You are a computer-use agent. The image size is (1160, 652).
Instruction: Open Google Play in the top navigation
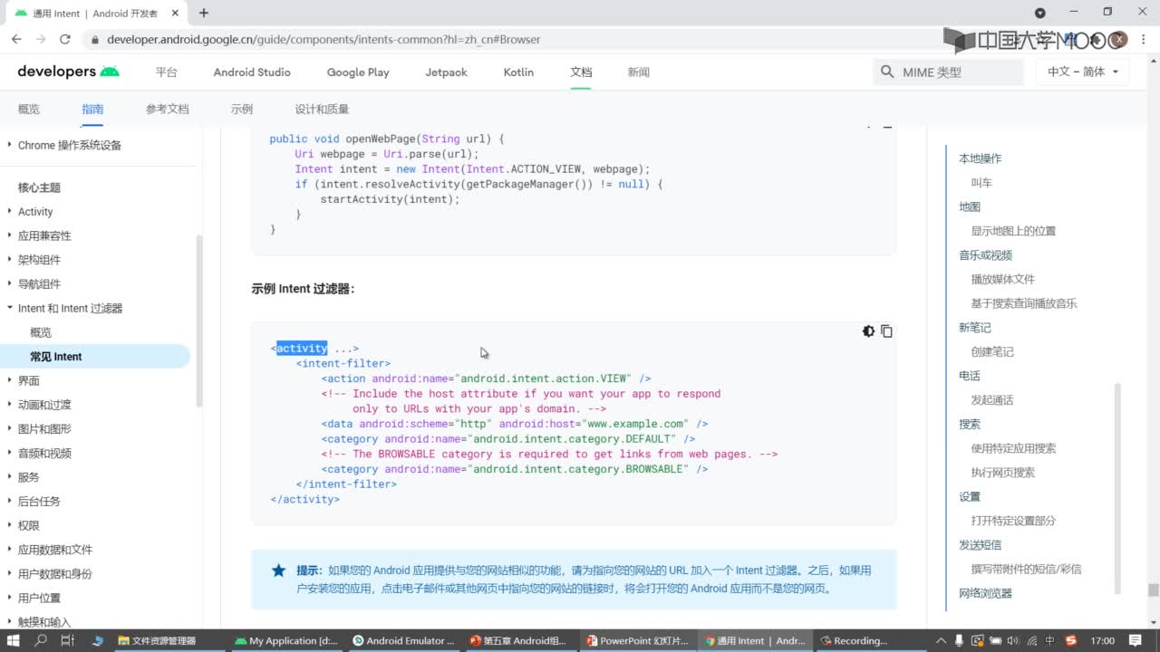[358, 72]
